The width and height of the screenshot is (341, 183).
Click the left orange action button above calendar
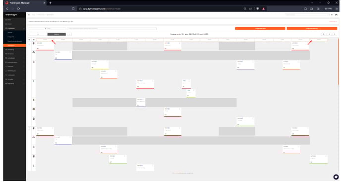(x=260, y=28)
